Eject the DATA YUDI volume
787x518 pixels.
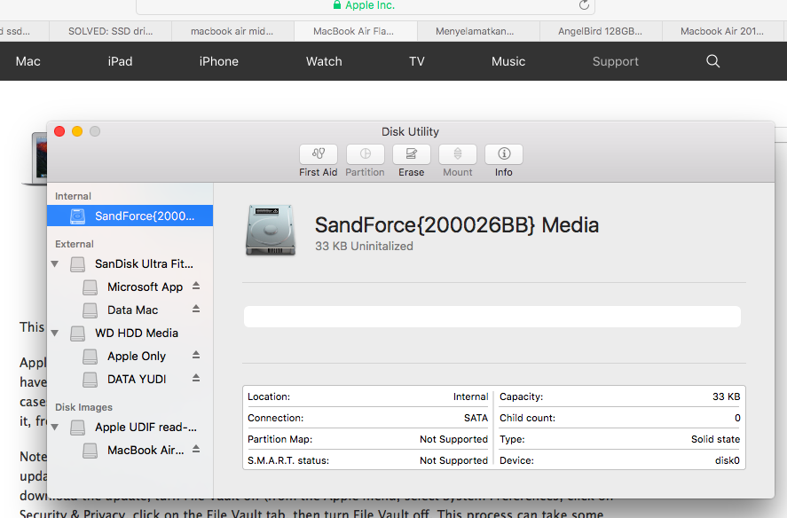pyautogui.click(x=196, y=379)
